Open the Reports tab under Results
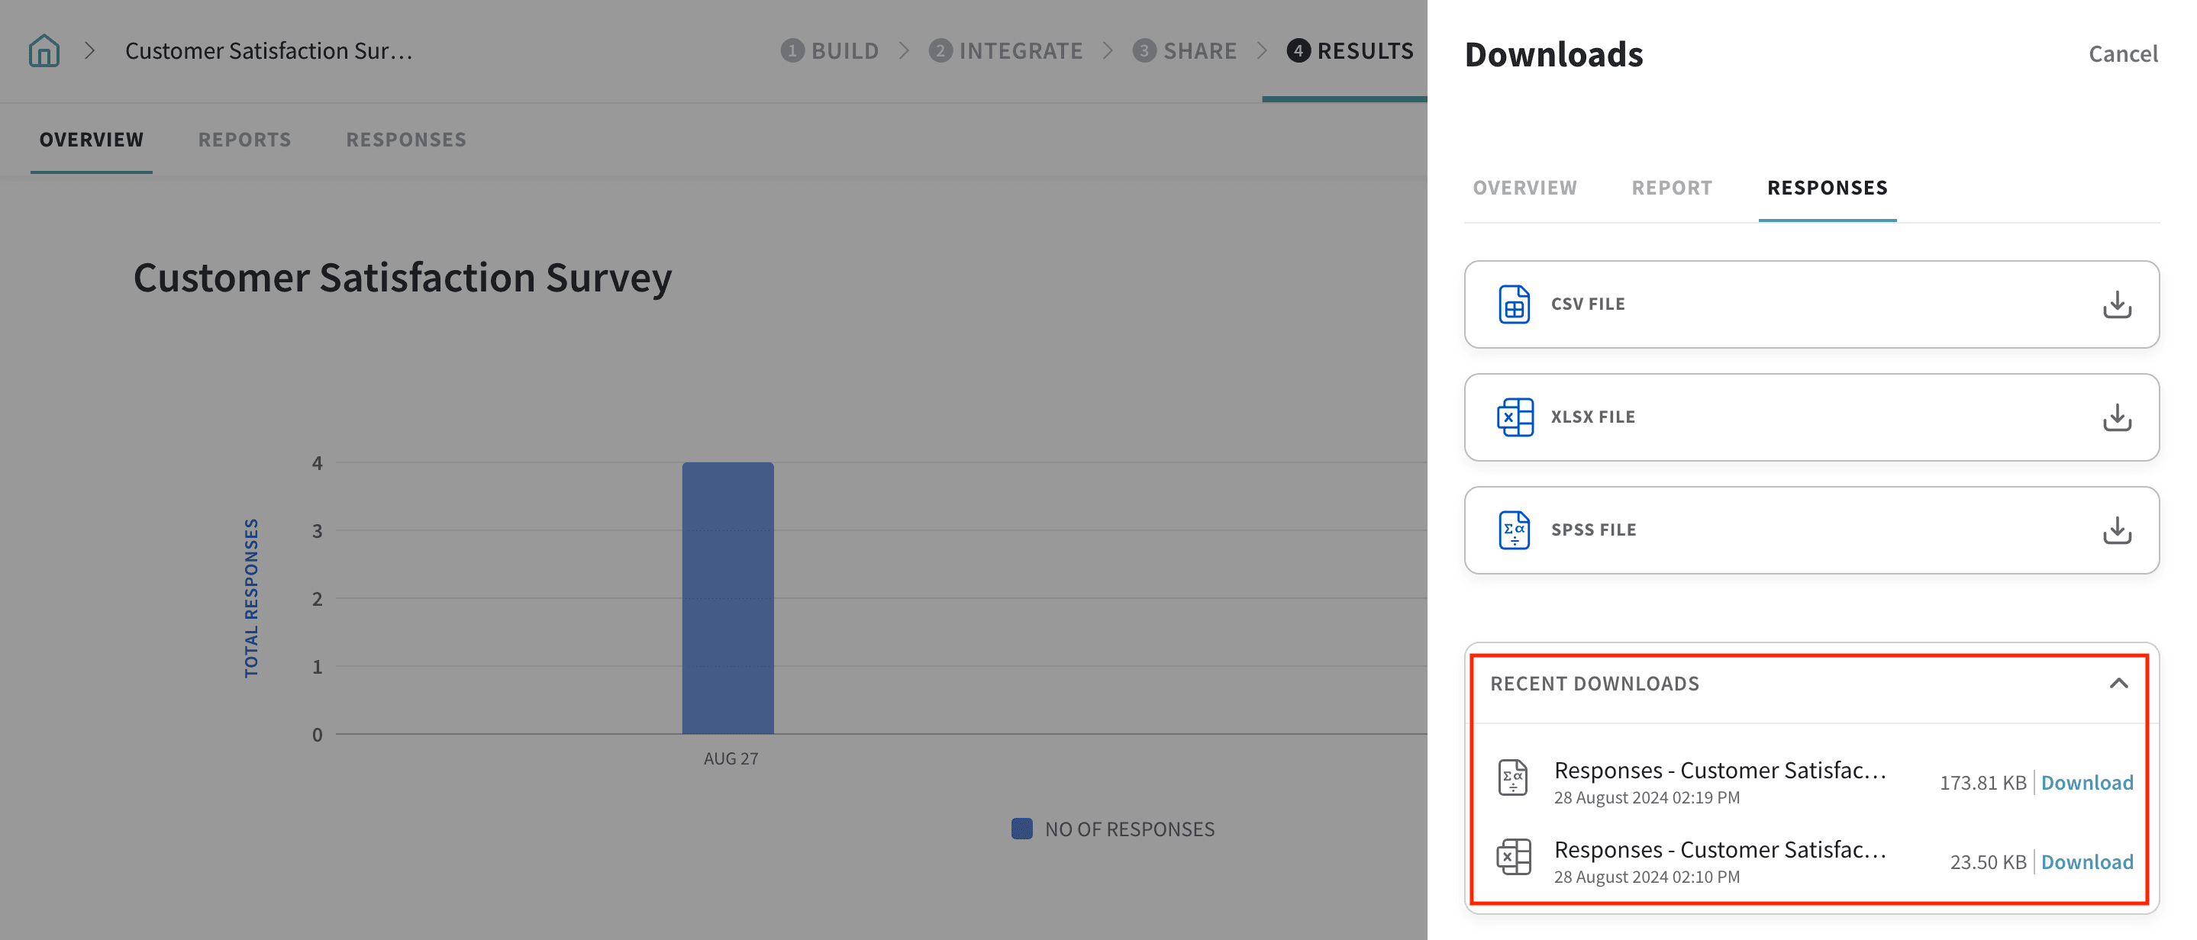Screen dimensions: 2197x940 tap(245, 140)
